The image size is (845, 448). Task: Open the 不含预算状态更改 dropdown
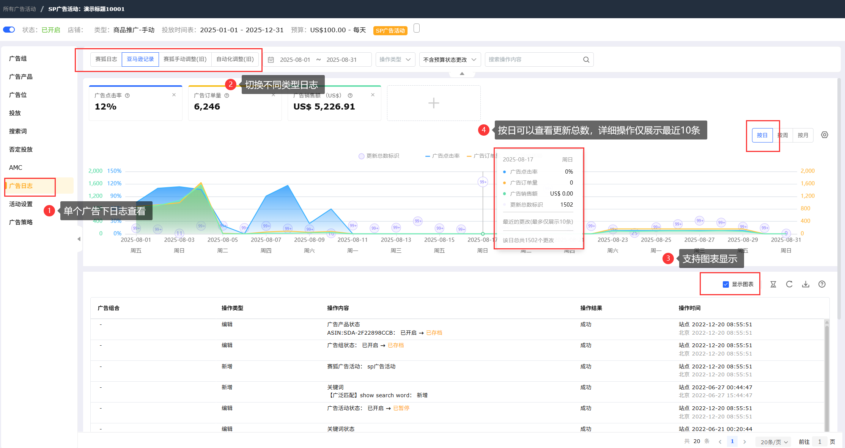click(x=450, y=60)
